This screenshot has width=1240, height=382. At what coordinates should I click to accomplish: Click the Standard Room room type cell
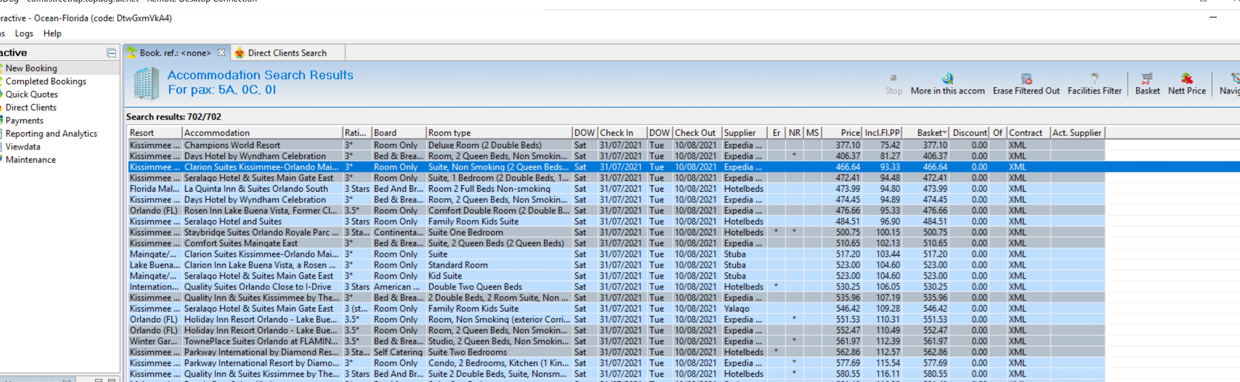coord(499,265)
